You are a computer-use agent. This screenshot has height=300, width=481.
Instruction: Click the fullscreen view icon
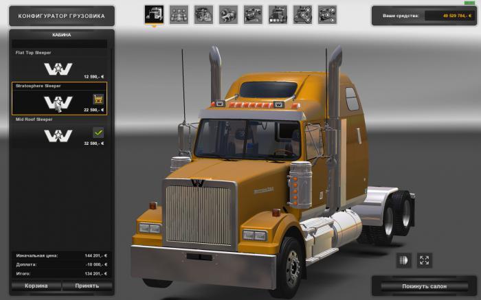coord(425,260)
